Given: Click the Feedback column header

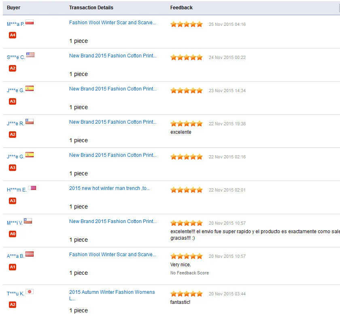Looking at the screenshot, I should point(181,8).
